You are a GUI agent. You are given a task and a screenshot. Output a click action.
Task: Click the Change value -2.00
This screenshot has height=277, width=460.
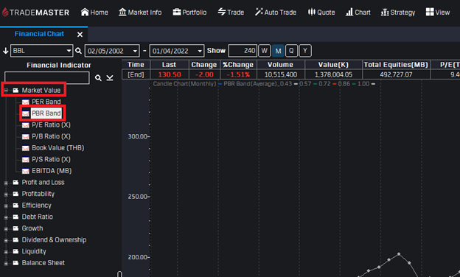tap(204, 74)
